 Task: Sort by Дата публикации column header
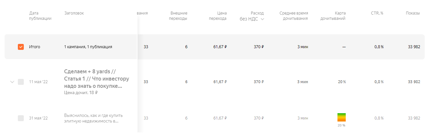pyautogui.click(x=40, y=16)
